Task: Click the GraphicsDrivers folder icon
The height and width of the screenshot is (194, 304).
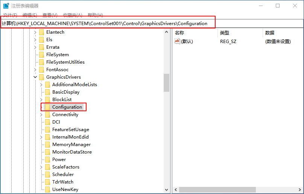Action: (x=41, y=77)
